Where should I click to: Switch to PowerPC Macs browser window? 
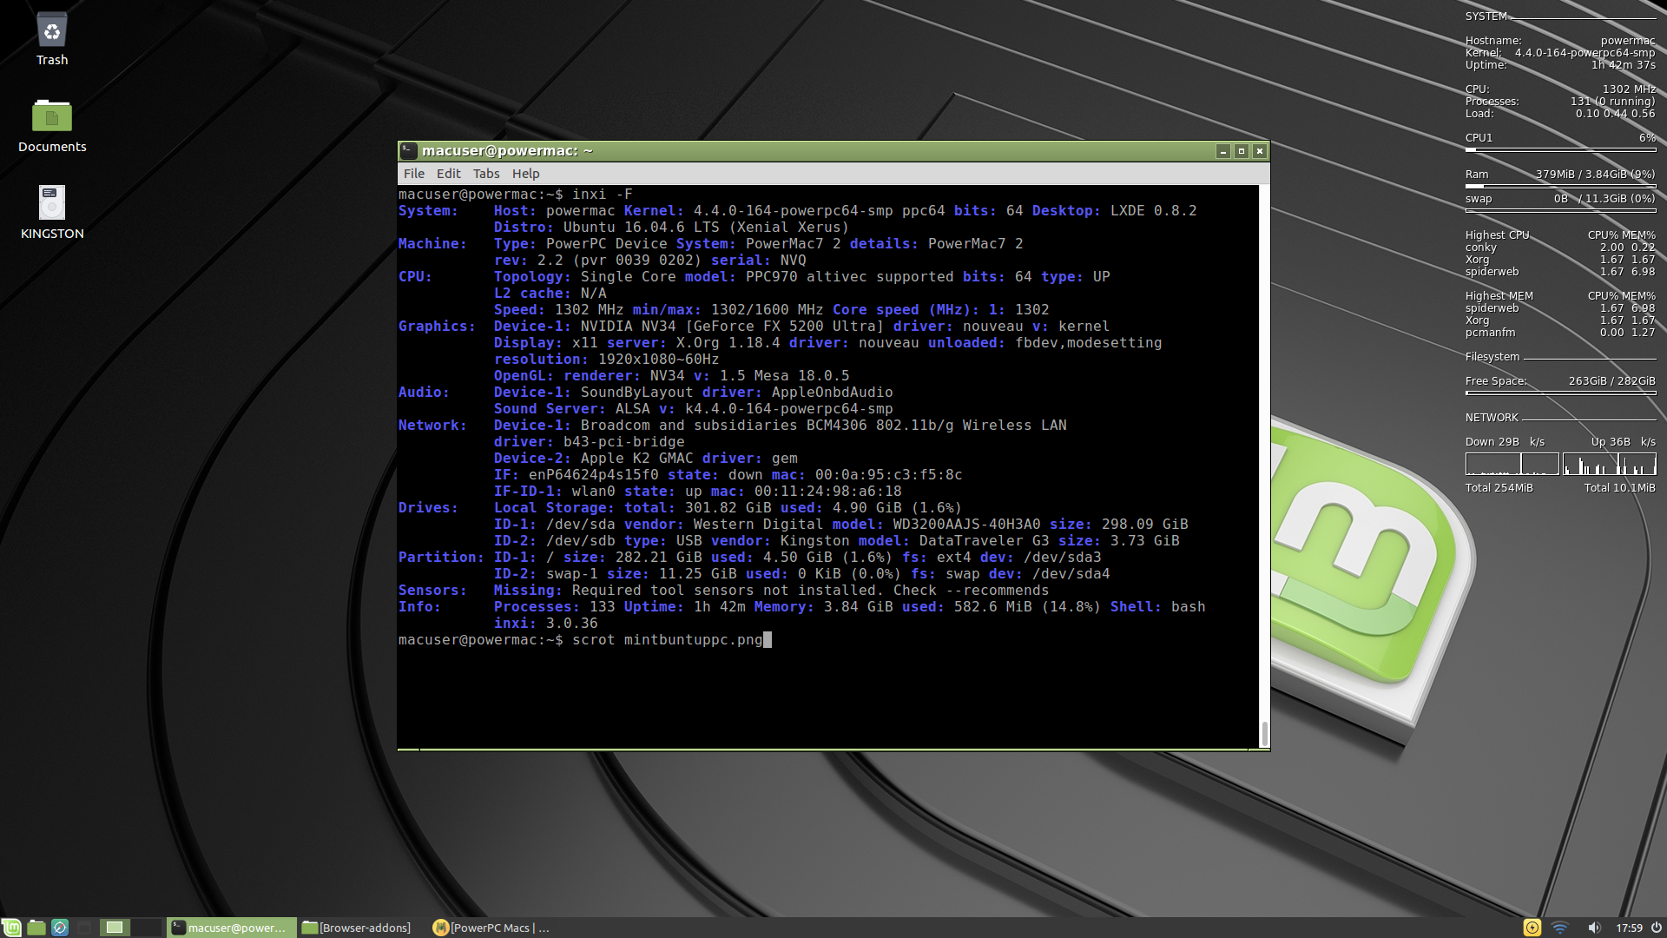491,928
